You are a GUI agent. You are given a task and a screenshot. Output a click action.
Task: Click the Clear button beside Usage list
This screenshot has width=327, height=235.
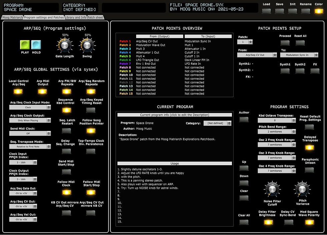[244, 198]
